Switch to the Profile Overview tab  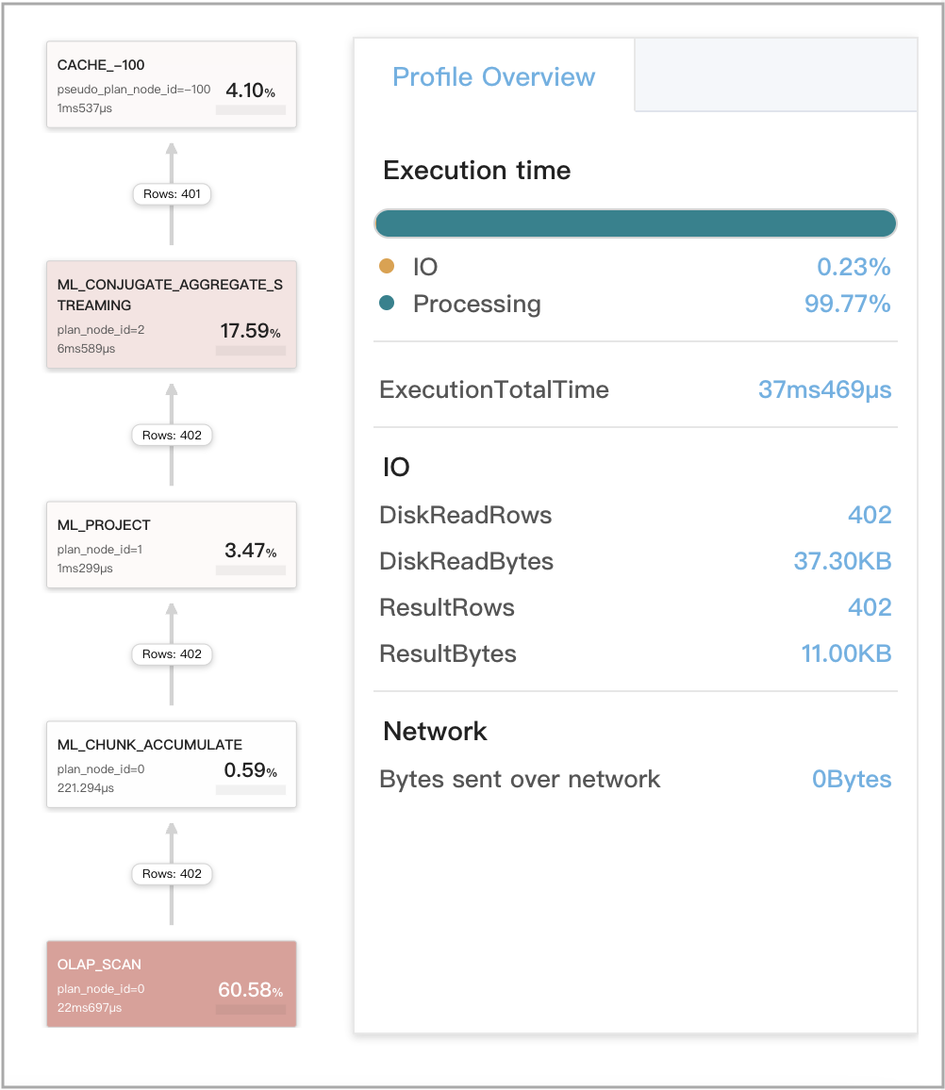point(493,76)
